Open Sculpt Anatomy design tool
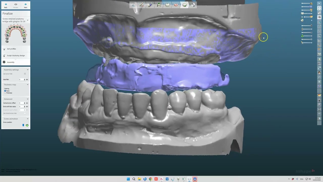Screen dimensions: 323x182 pyautogui.click(x=16, y=55)
